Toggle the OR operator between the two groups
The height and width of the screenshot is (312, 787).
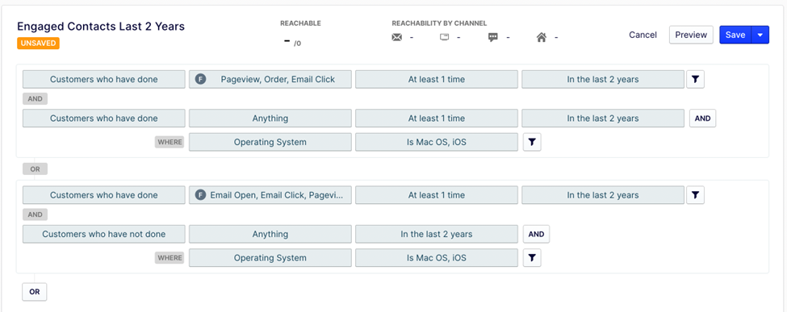36,169
